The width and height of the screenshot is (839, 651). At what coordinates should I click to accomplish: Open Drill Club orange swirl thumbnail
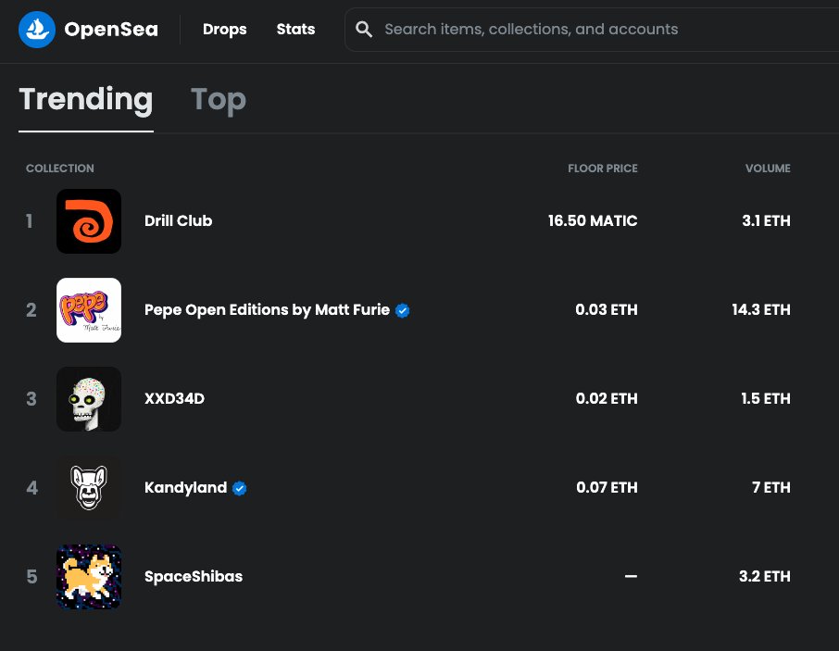point(89,221)
